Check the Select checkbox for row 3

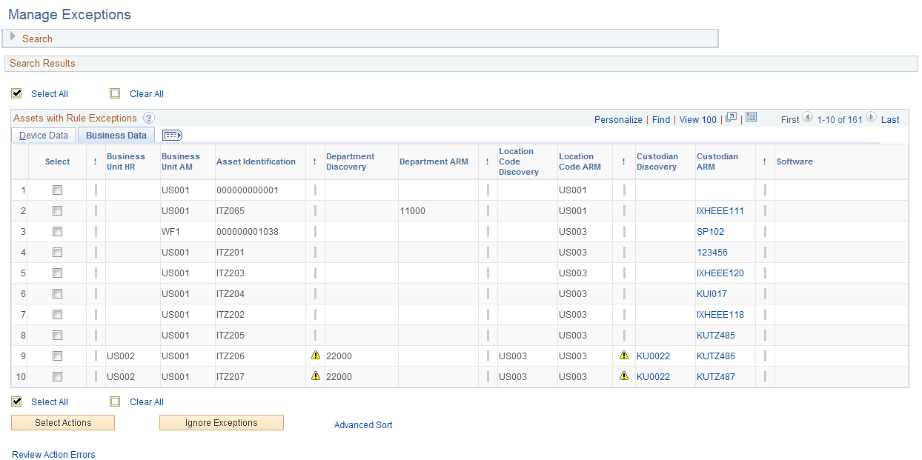57,231
